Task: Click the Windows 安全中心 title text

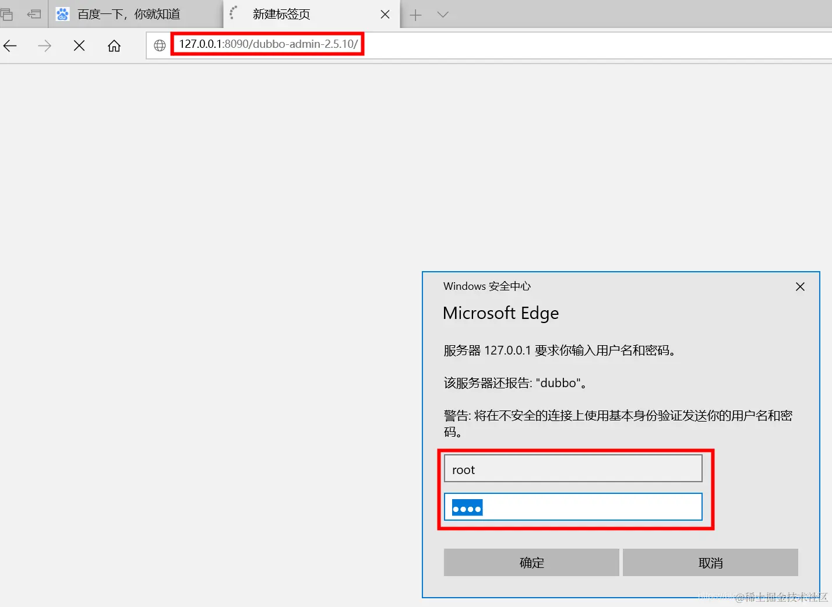Action: pos(487,286)
